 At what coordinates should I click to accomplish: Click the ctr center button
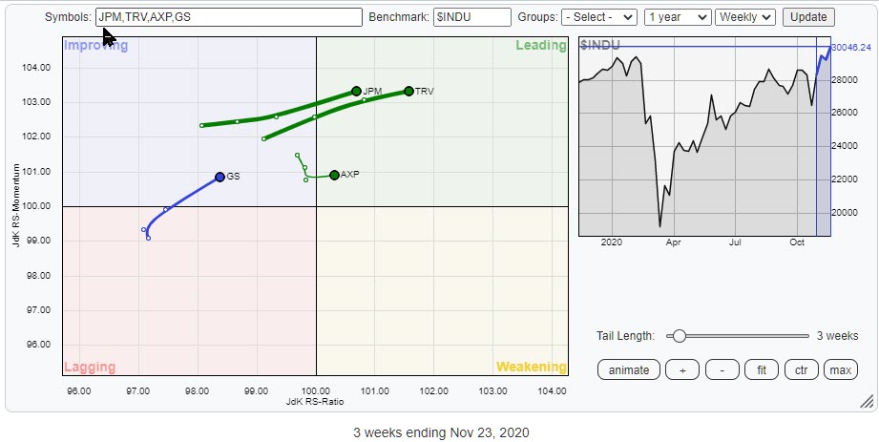pyautogui.click(x=800, y=369)
